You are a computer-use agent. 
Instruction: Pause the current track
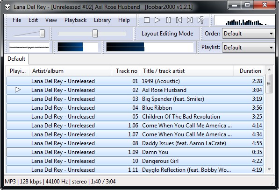click(x=168, y=20)
